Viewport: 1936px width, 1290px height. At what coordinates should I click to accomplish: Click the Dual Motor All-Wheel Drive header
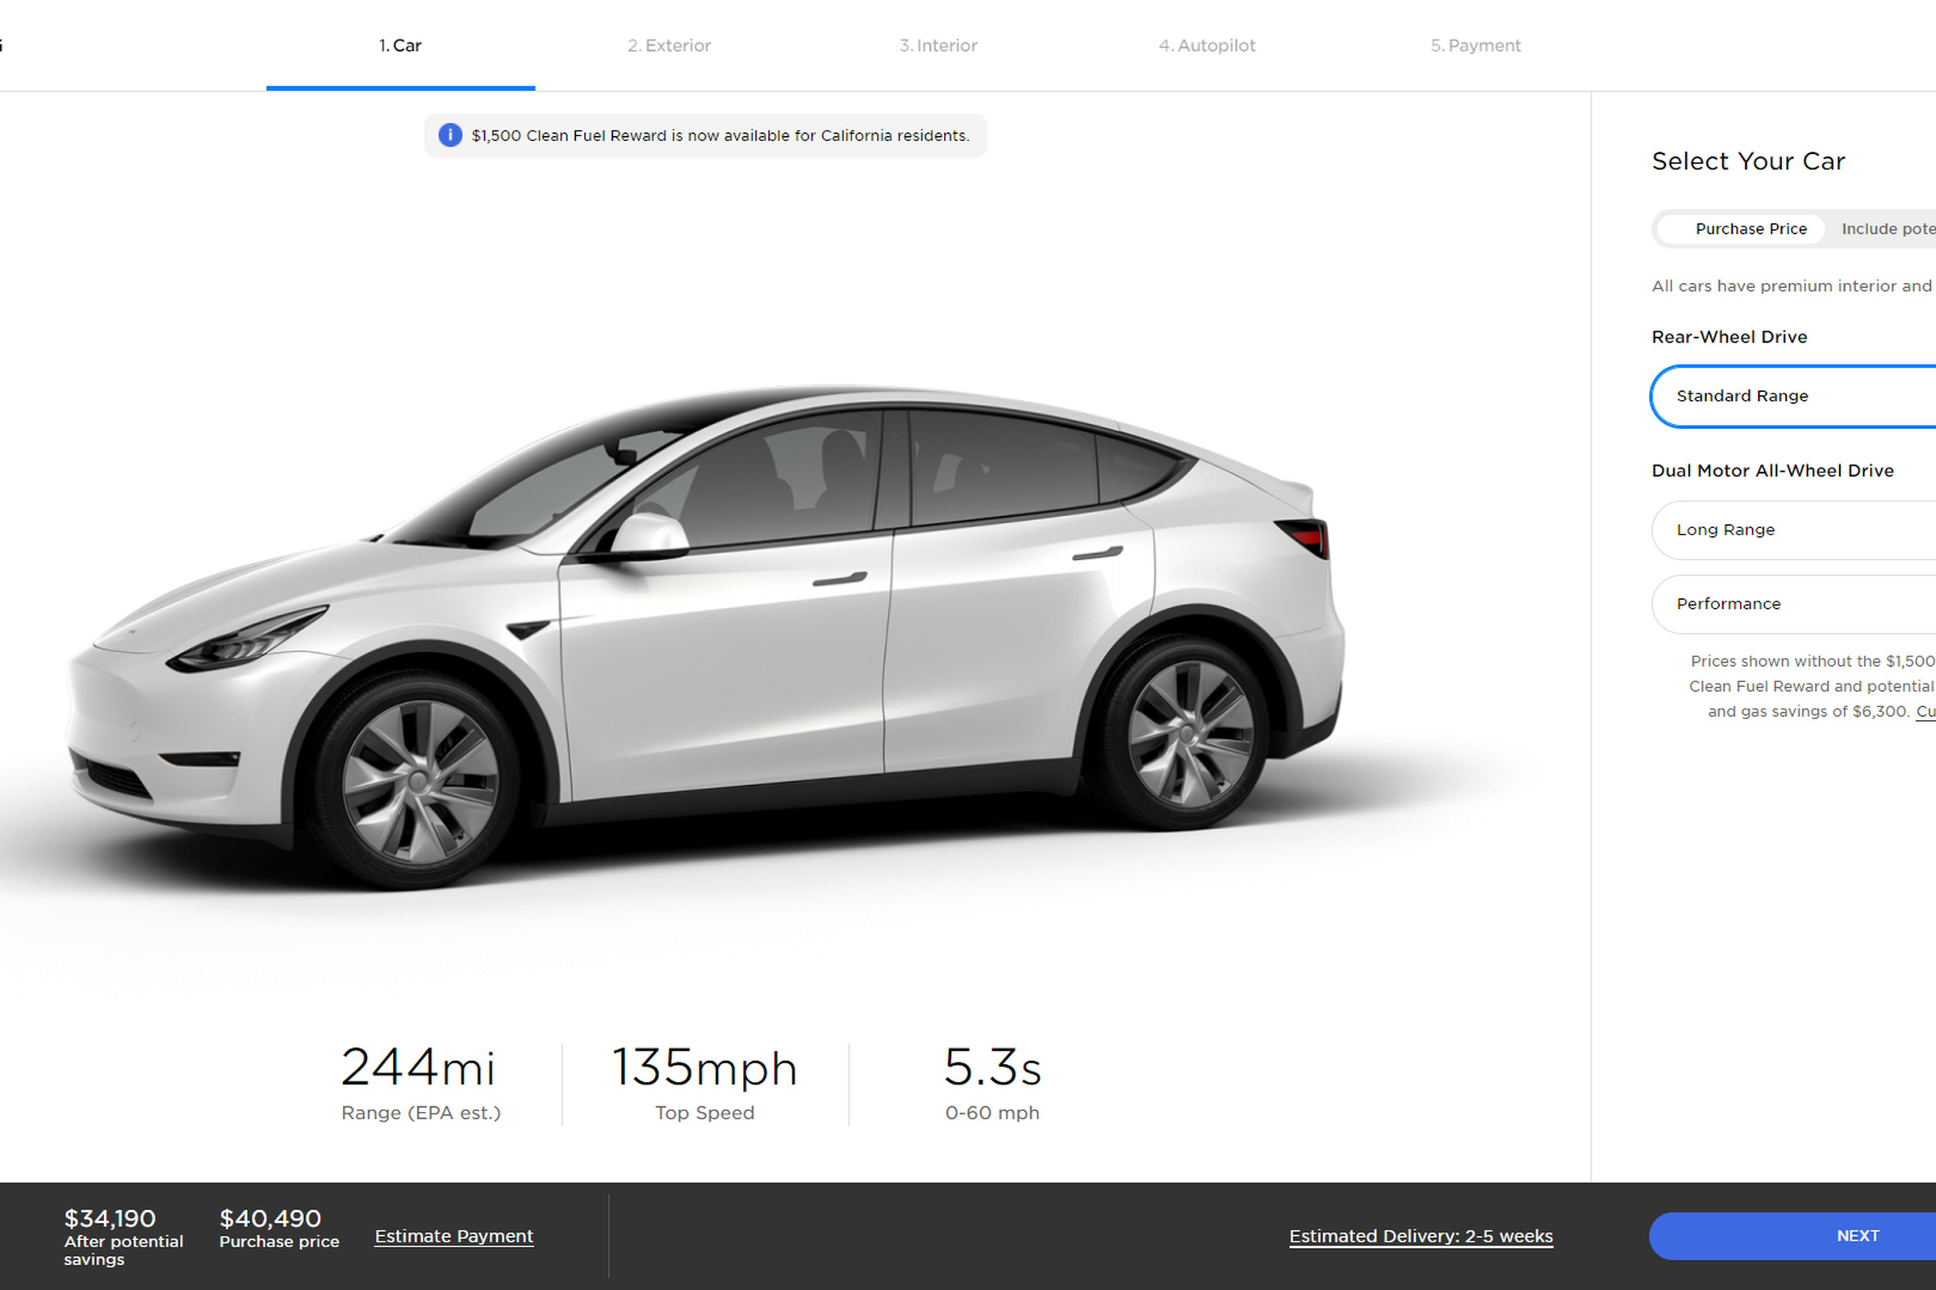point(1775,469)
